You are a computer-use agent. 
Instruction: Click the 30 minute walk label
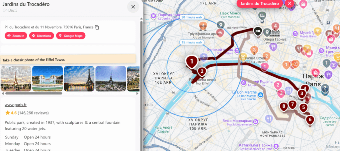[x=192, y=17]
